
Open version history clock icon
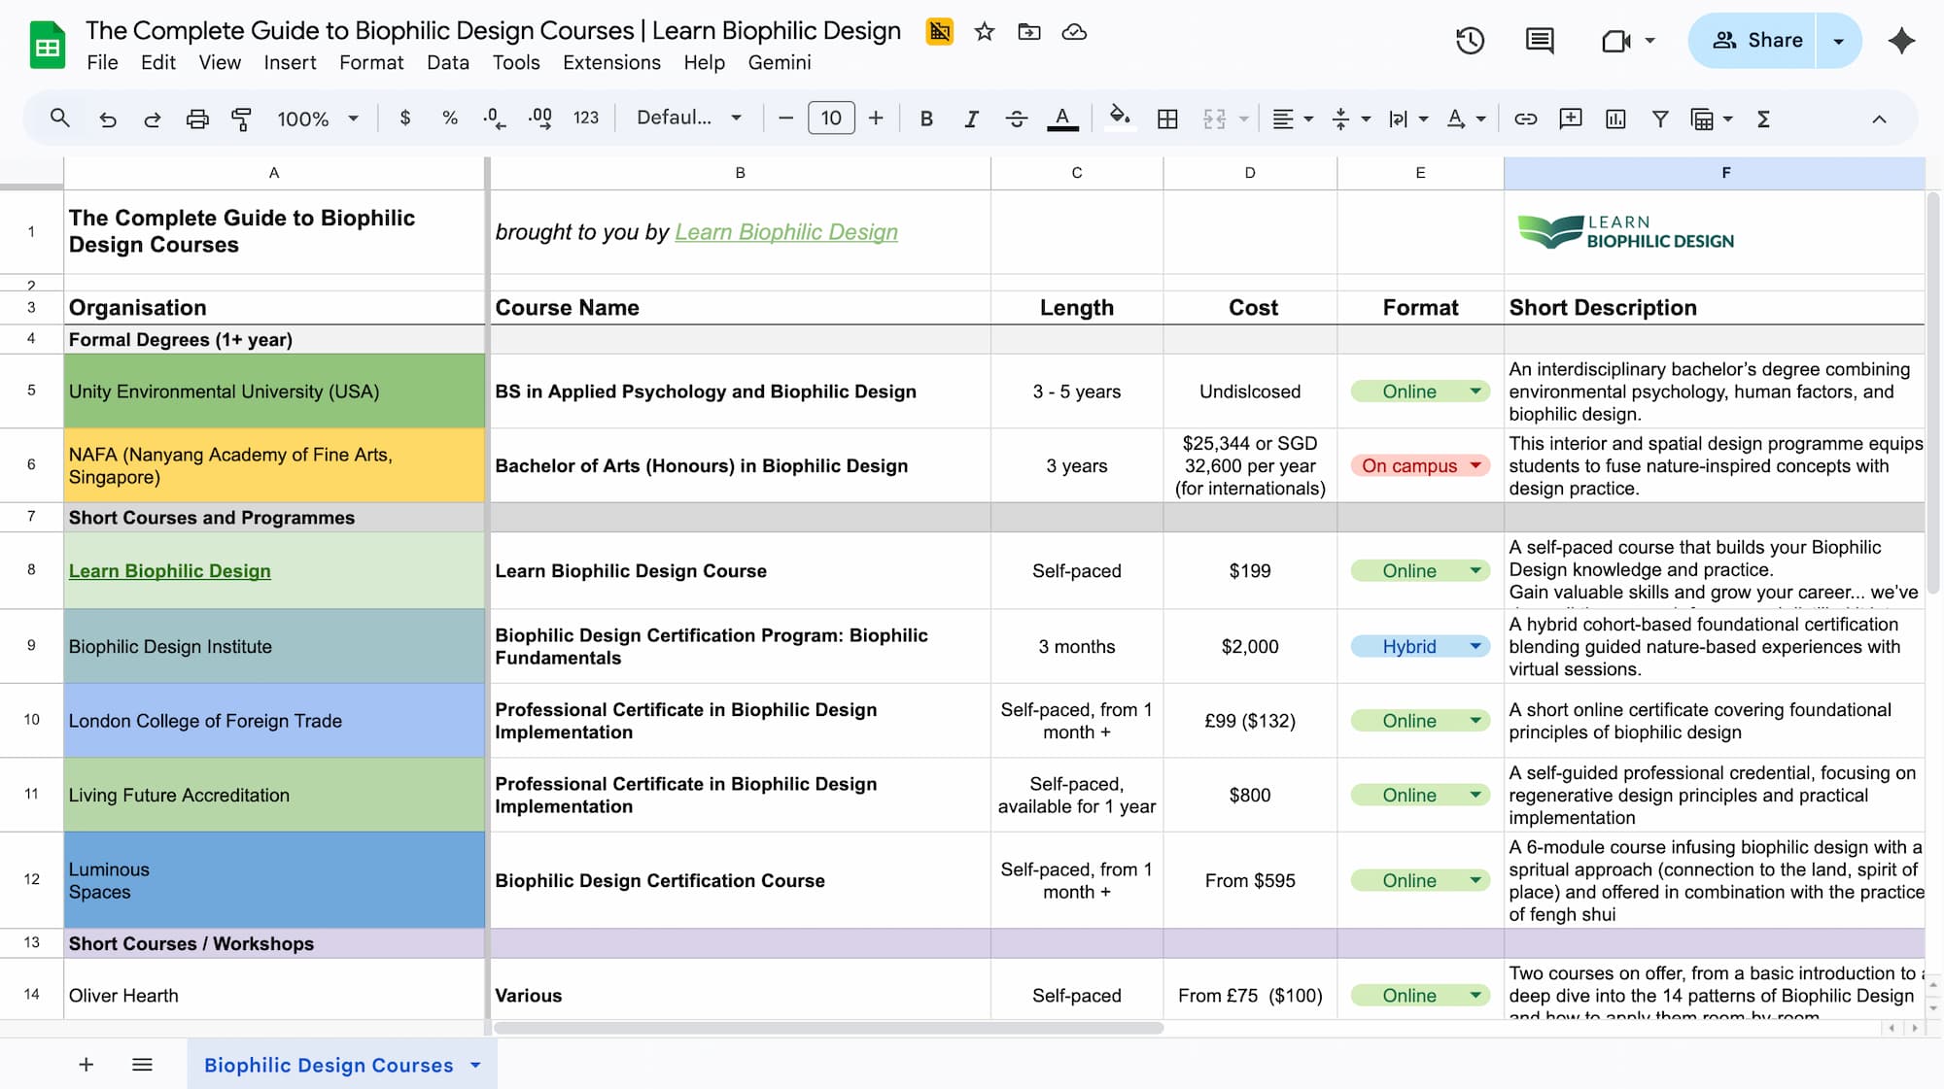pos(1470,41)
